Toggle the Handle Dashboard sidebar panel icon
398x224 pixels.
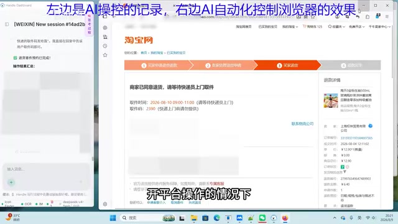(7, 24)
